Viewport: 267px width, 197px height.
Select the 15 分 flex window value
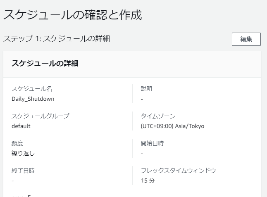(x=148, y=180)
